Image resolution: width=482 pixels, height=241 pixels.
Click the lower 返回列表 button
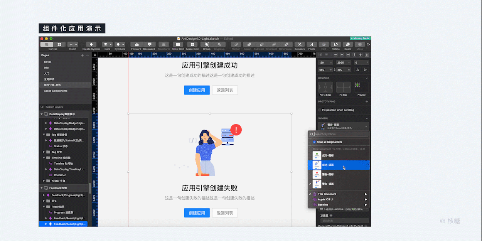[x=225, y=213]
